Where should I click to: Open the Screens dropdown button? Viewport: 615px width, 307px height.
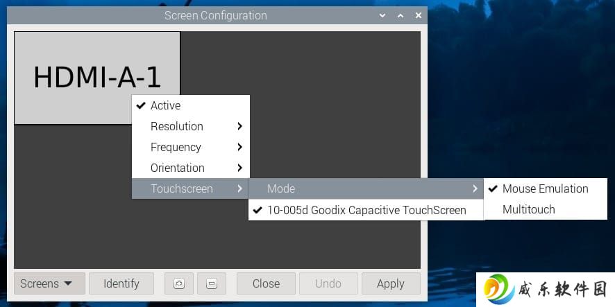pos(49,283)
